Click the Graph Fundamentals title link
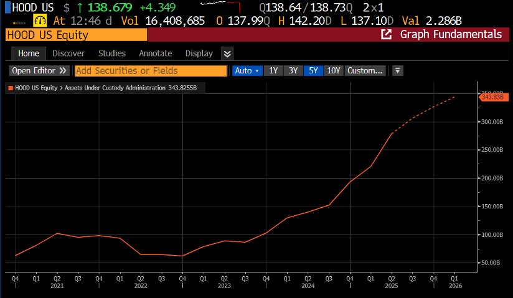Screen dimensions: 513x298 pyautogui.click(x=451, y=34)
